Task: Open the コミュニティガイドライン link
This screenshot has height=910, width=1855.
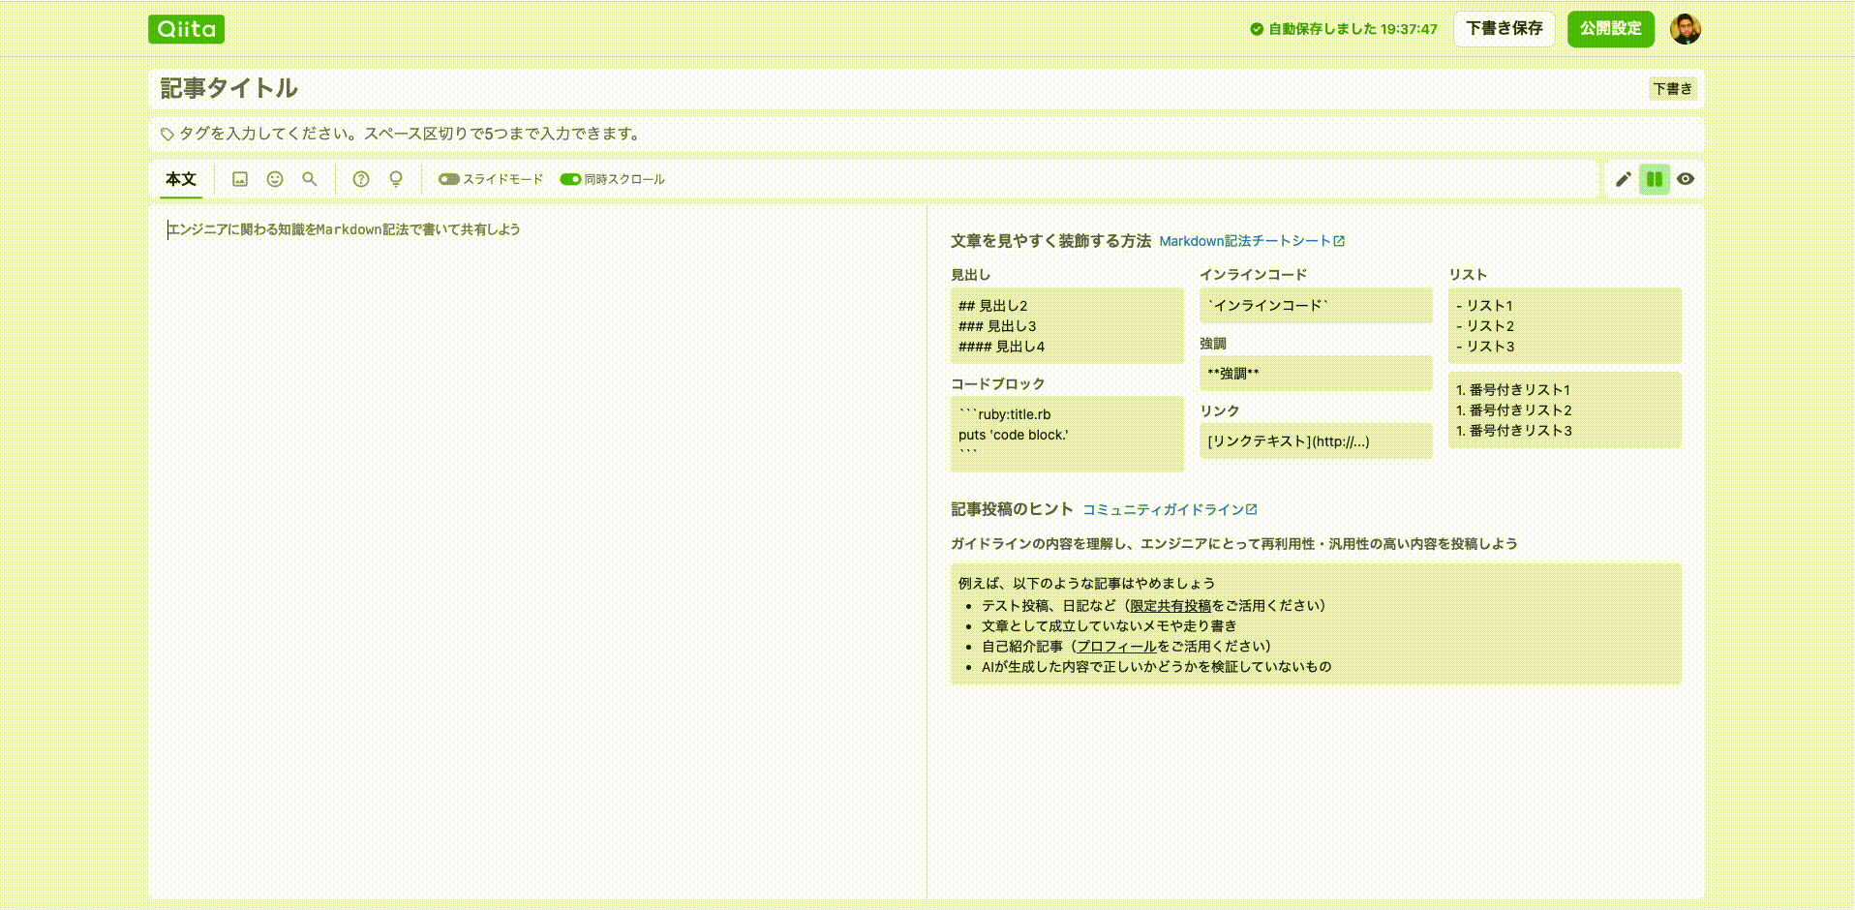Action: click(x=1170, y=509)
